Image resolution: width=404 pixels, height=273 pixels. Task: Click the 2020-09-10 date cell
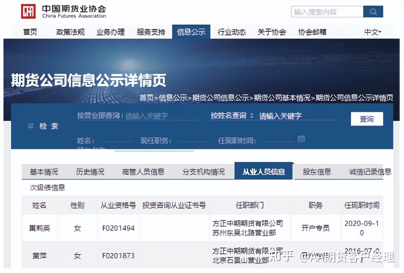362,228
